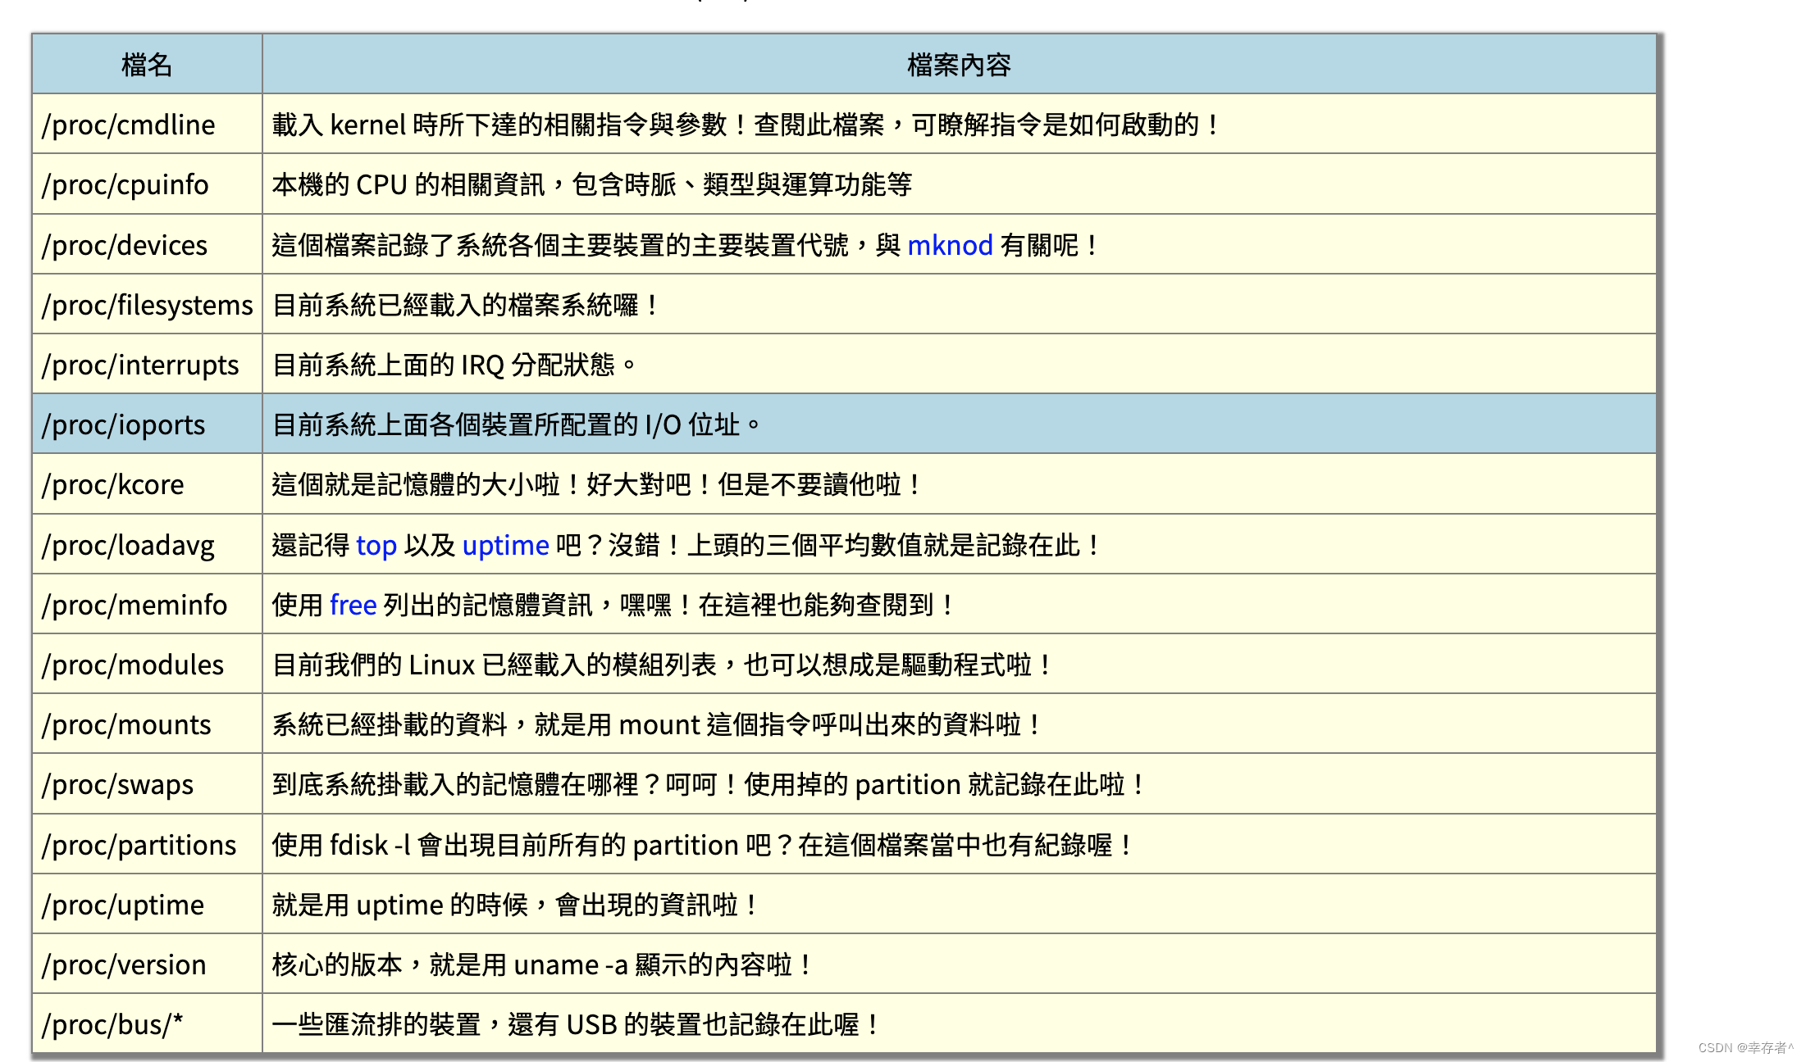The height and width of the screenshot is (1062, 1806).
Task: Click the free command link
Action: point(353,605)
